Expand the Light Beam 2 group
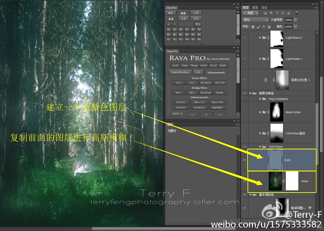324x231 pixels. [x=260, y=38]
